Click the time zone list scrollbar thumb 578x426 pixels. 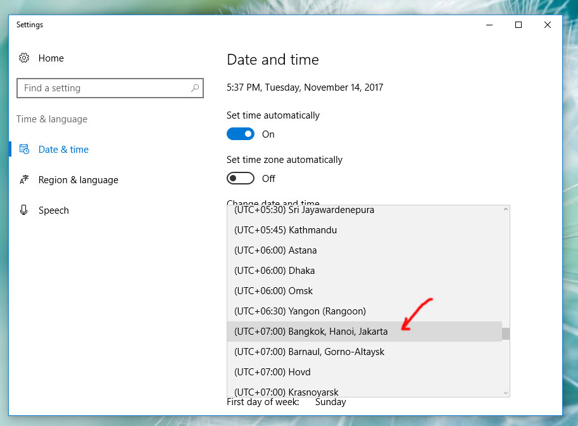click(505, 333)
